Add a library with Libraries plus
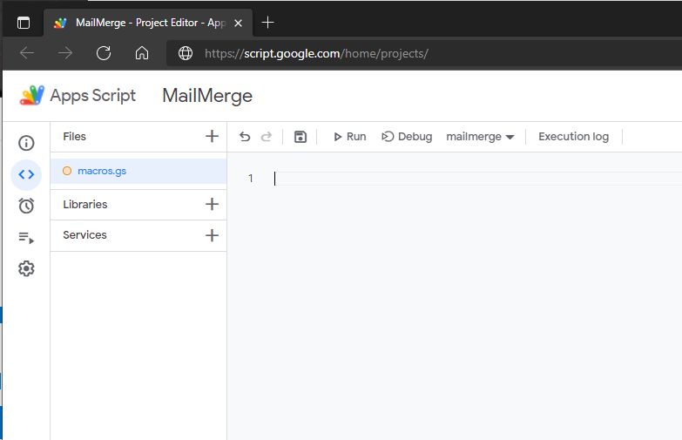 (x=212, y=204)
